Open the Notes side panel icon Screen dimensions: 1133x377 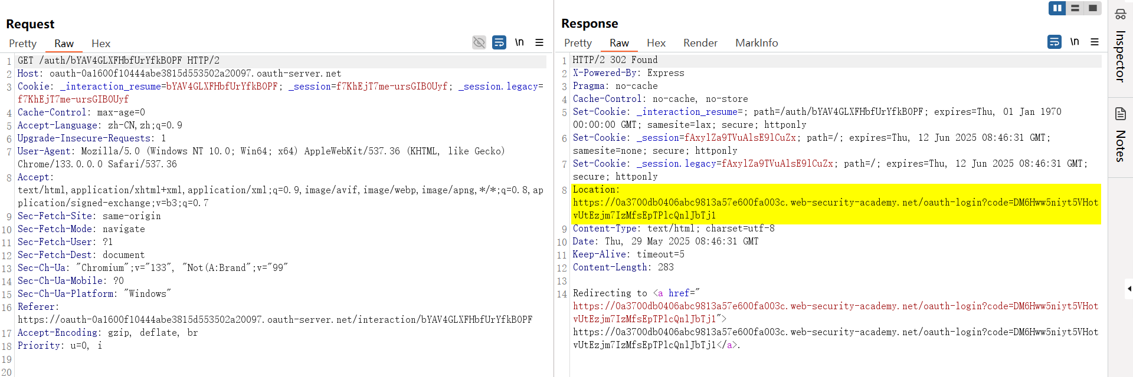coord(1120,114)
